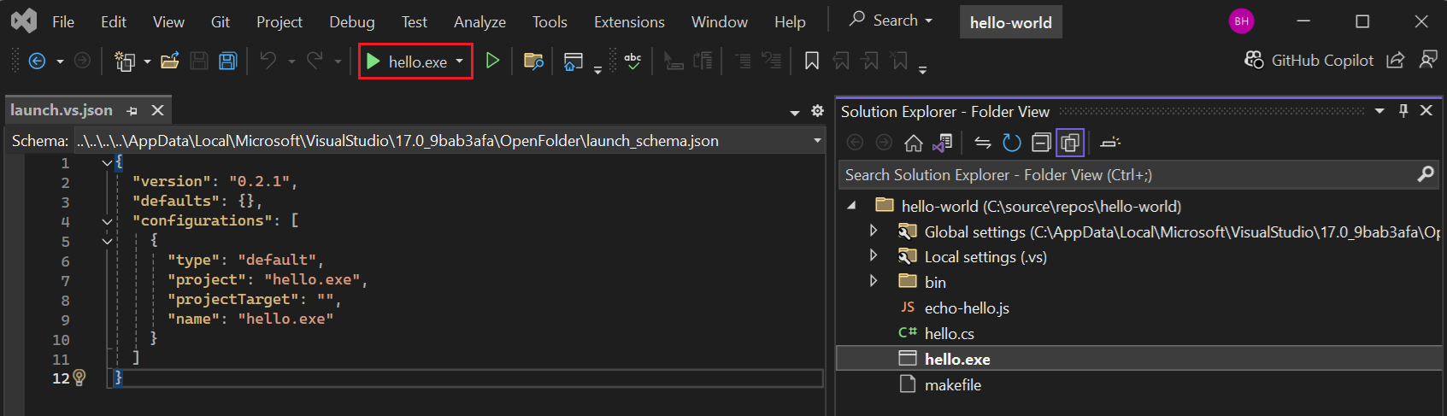Toggle Show All Files in Solution Explorer

click(1070, 143)
